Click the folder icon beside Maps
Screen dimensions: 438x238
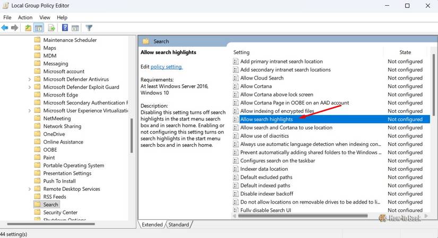37,48
